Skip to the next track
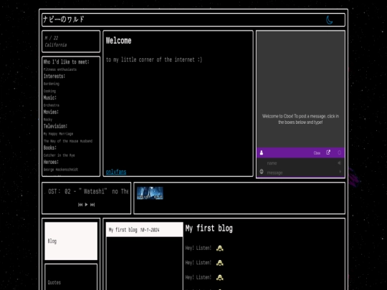The image size is (387, 290). point(92,205)
